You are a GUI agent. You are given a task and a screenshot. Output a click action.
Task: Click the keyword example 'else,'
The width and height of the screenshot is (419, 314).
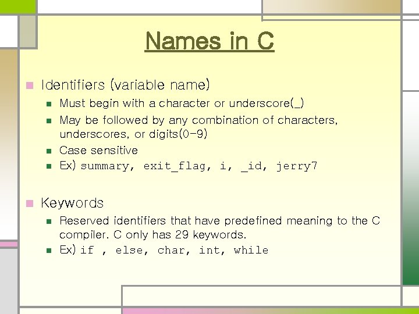click(x=132, y=251)
